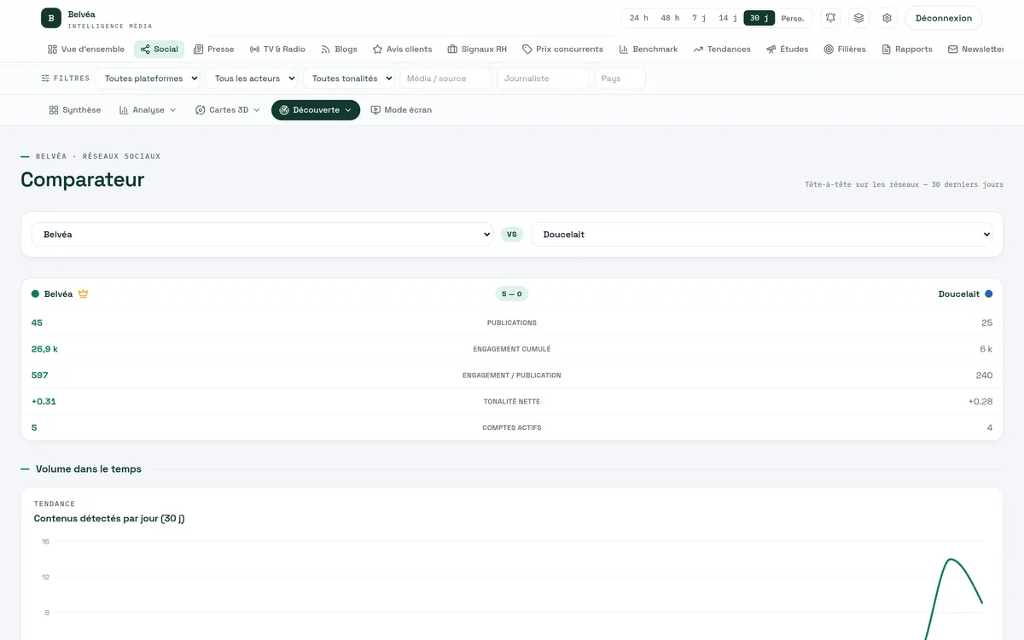Click the Presse newspaper icon

coord(199,49)
